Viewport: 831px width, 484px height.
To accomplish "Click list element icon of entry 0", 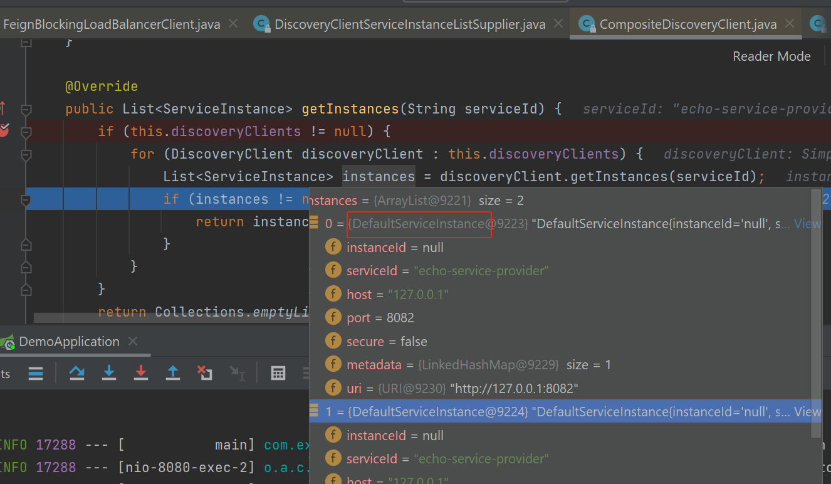I will 315,223.
